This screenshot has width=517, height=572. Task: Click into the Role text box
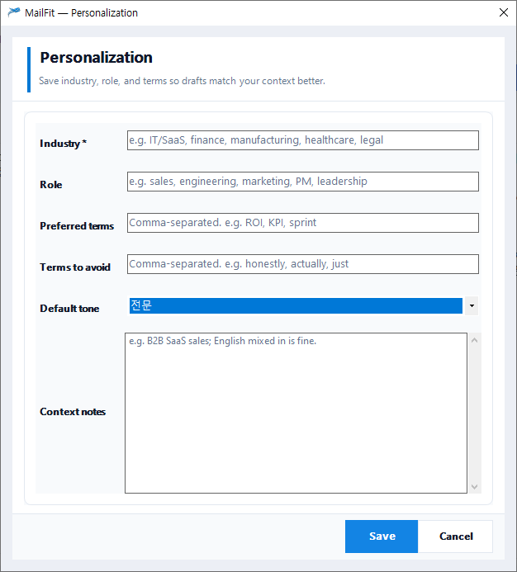tap(302, 182)
